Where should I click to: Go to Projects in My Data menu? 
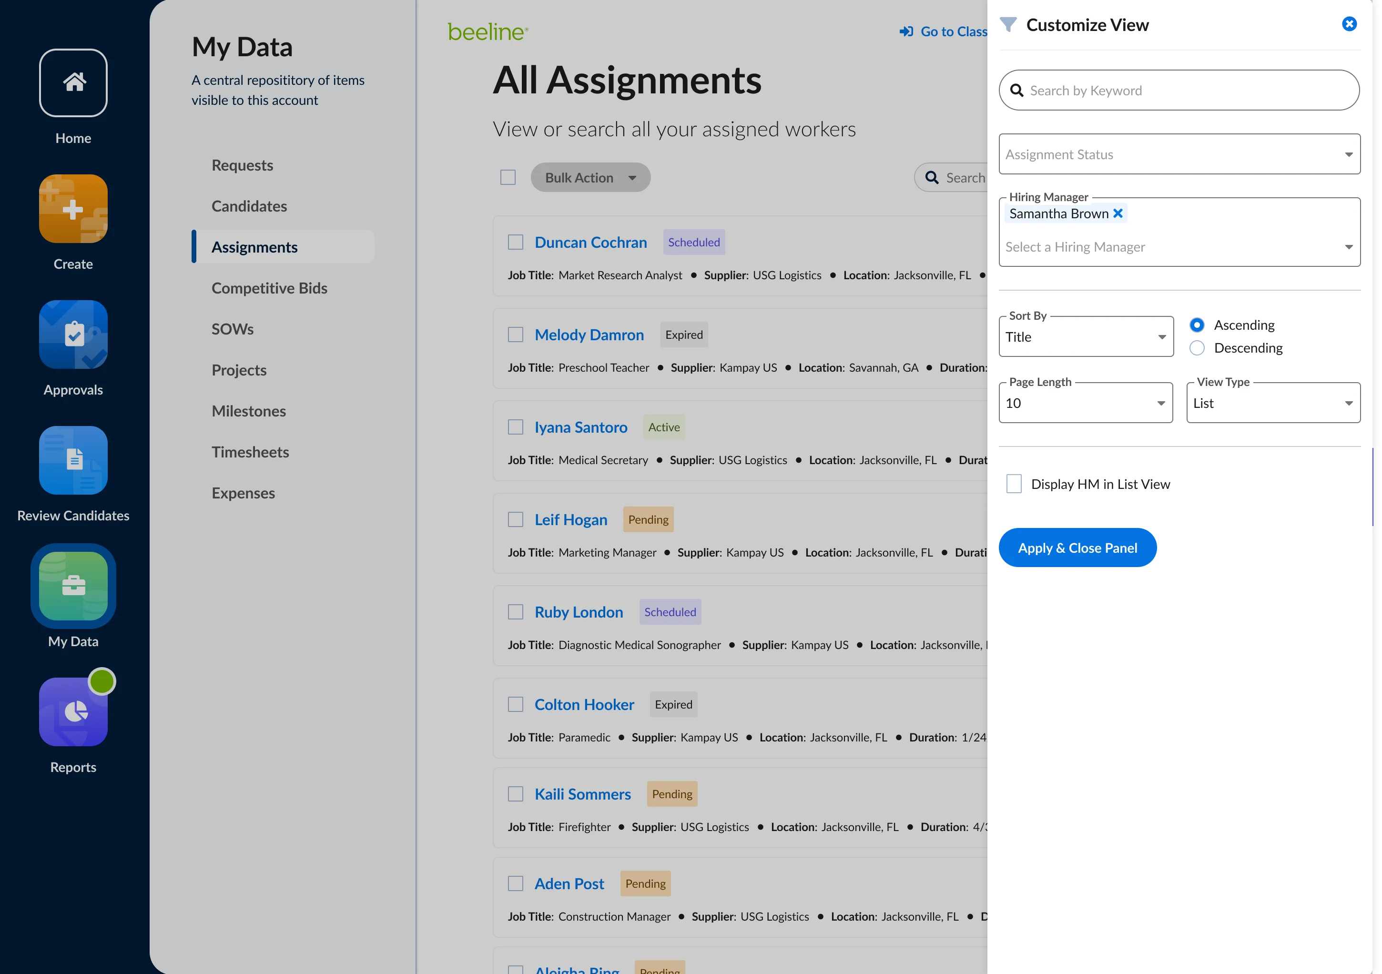coord(239,370)
